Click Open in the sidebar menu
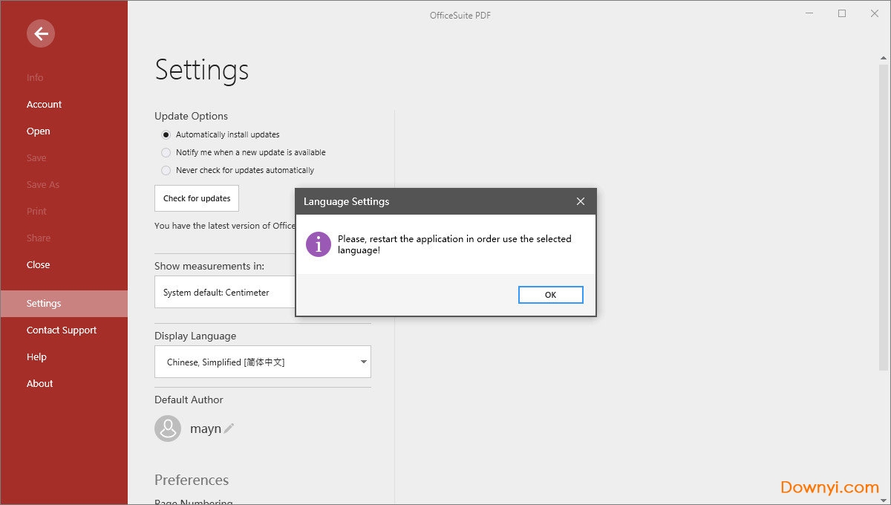The width and height of the screenshot is (891, 505). (39, 131)
